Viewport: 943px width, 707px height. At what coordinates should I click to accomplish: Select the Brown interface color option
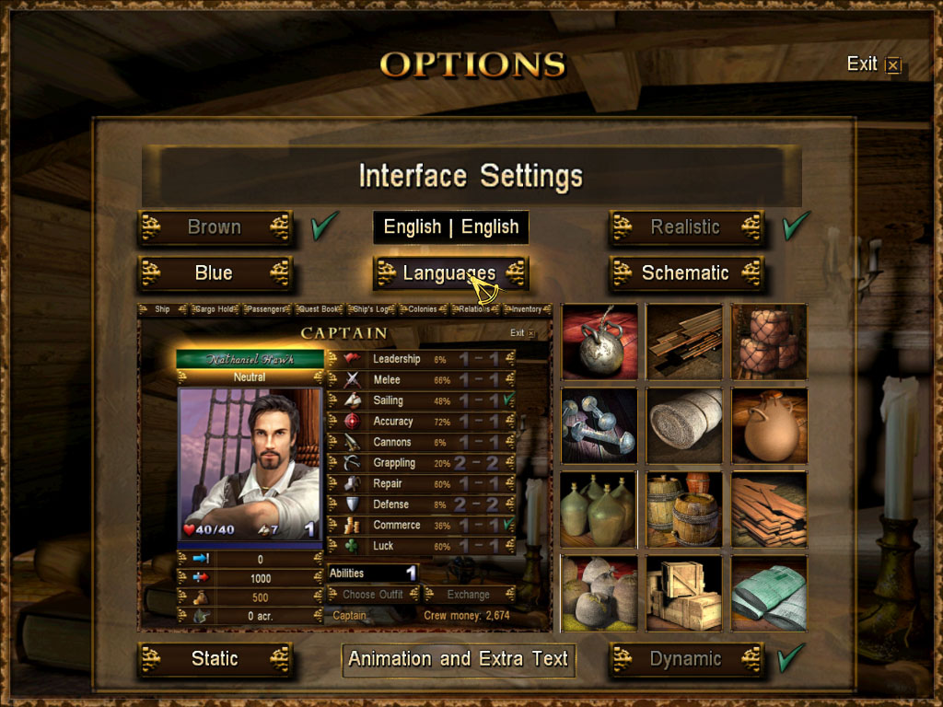click(x=215, y=227)
